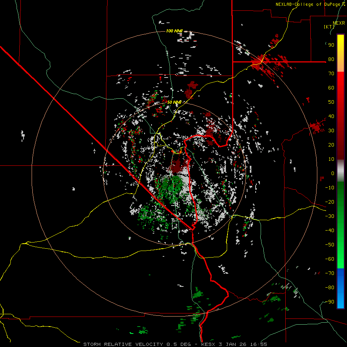Click the 70 value on the velocity scale
The height and width of the screenshot is (347, 347).
331,74
